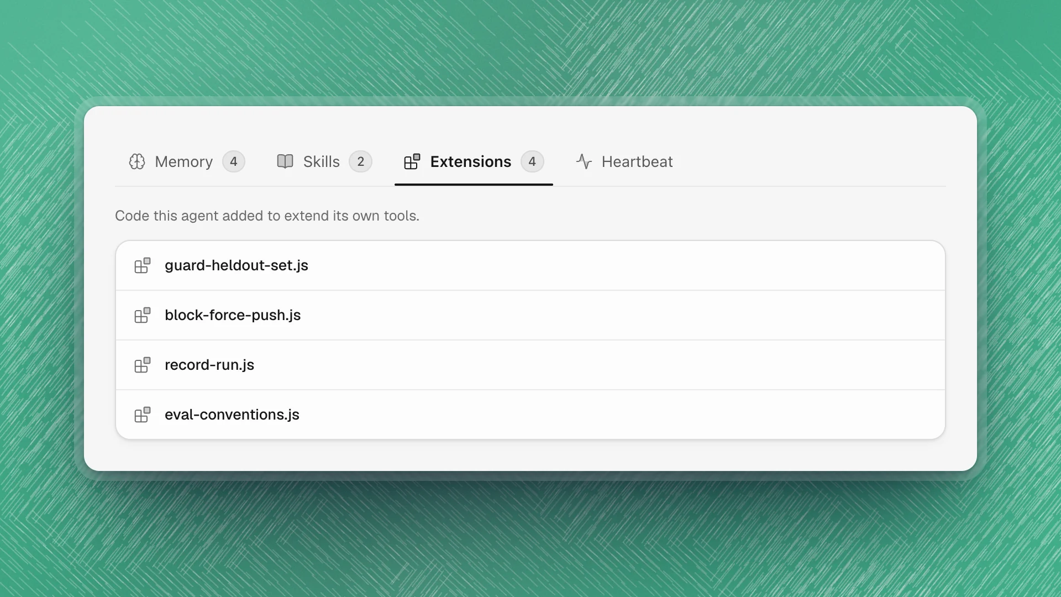Click the icon beside block-force-push.js
Viewport: 1061px width, 597px height.
[x=143, y=315]
